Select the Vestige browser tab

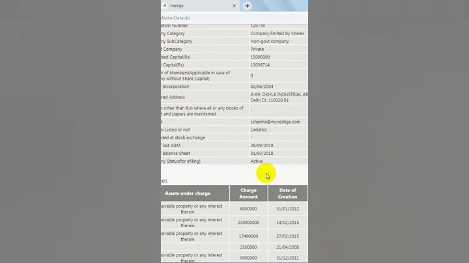(200, 6)
